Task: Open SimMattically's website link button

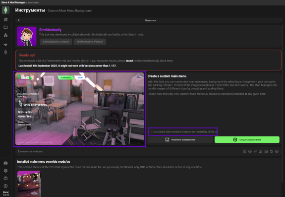Action: tap(56, 42)
